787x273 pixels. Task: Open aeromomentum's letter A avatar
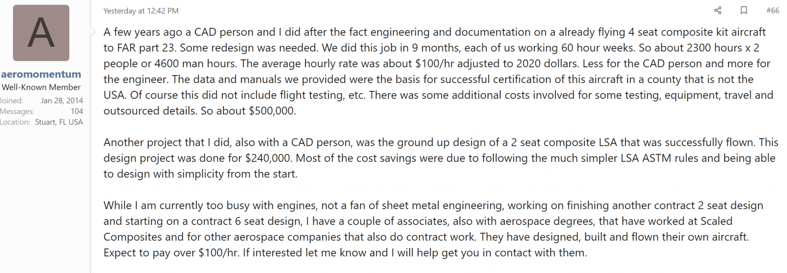[x=41, y=33]
